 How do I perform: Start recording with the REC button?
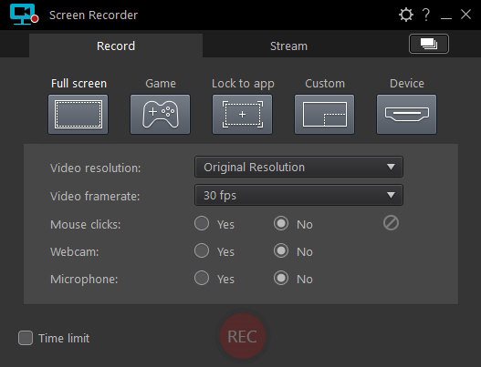coord(243,336)
